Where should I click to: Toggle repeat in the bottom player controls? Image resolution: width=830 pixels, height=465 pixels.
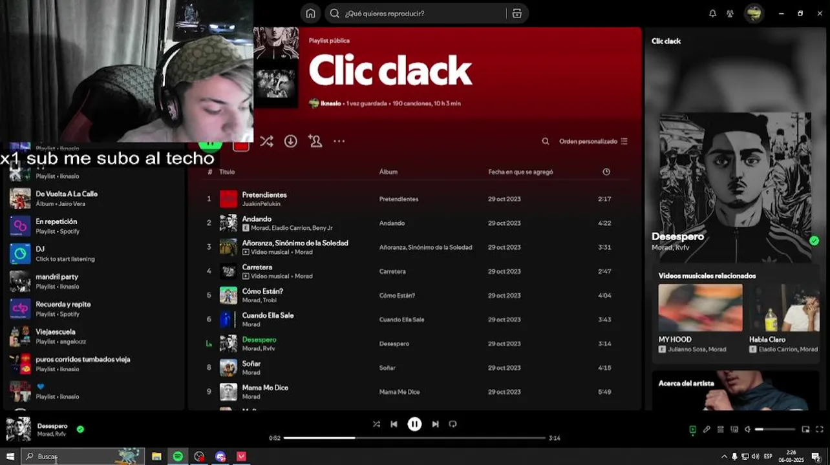[x=452, y=424]
